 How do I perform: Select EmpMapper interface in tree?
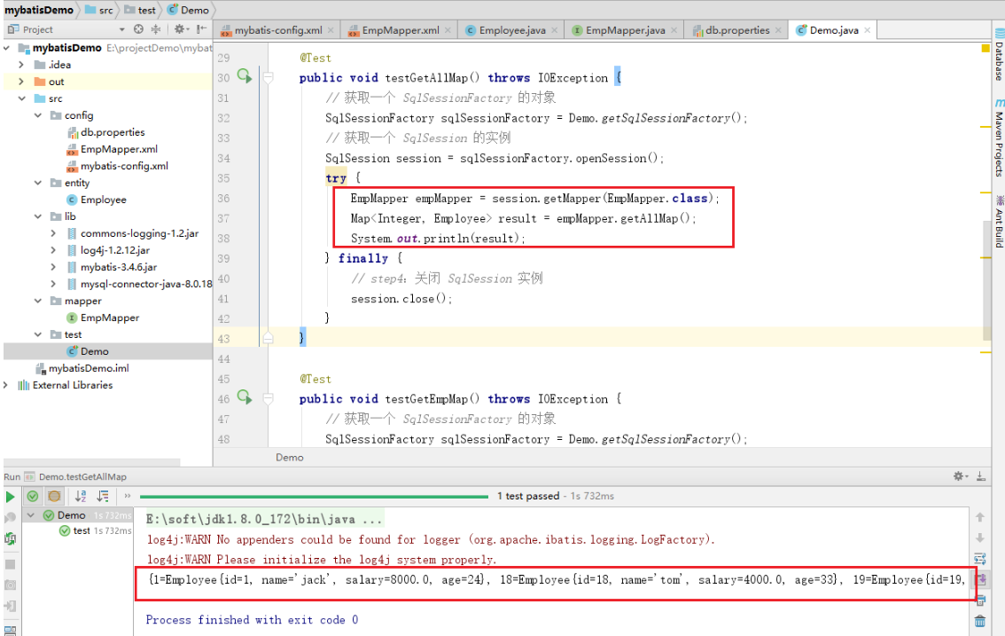tap(103, 318)
